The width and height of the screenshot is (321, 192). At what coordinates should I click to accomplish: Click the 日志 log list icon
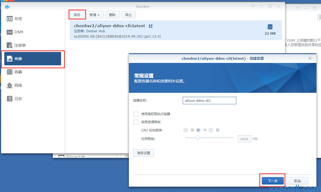[10, 99]
